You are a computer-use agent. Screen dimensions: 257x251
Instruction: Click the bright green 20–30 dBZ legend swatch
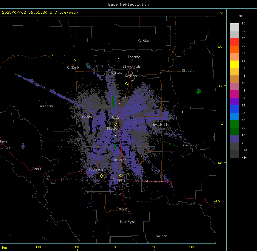coord(234,124)
